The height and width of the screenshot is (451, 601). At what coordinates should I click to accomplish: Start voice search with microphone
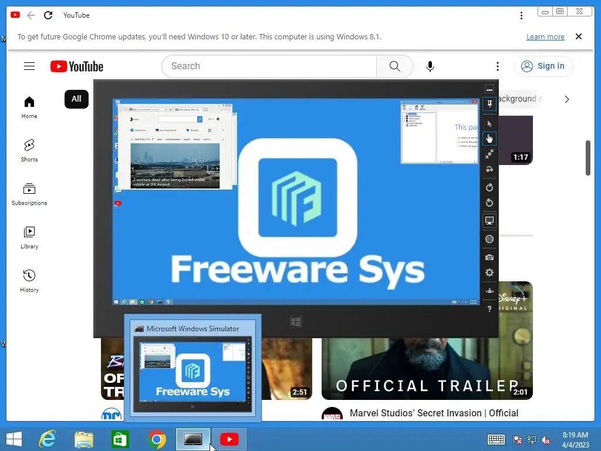click(430, 66)
